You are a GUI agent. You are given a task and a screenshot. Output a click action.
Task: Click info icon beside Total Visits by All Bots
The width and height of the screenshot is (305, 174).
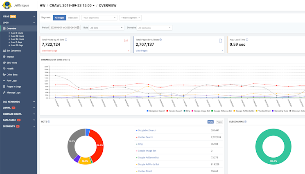[66, 40]
